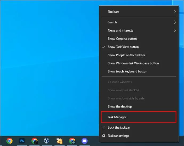Choose Show the desktop
Viewport: 184px width, 146px height.
tap(139, 107)
